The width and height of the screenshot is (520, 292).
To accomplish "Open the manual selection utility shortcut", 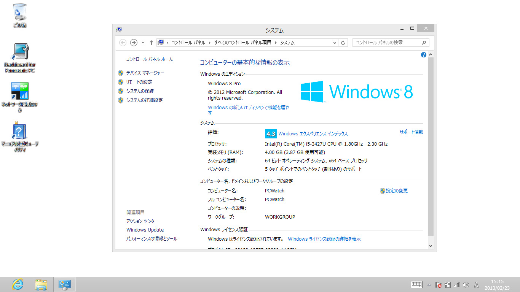I will [x=20, y=137].
